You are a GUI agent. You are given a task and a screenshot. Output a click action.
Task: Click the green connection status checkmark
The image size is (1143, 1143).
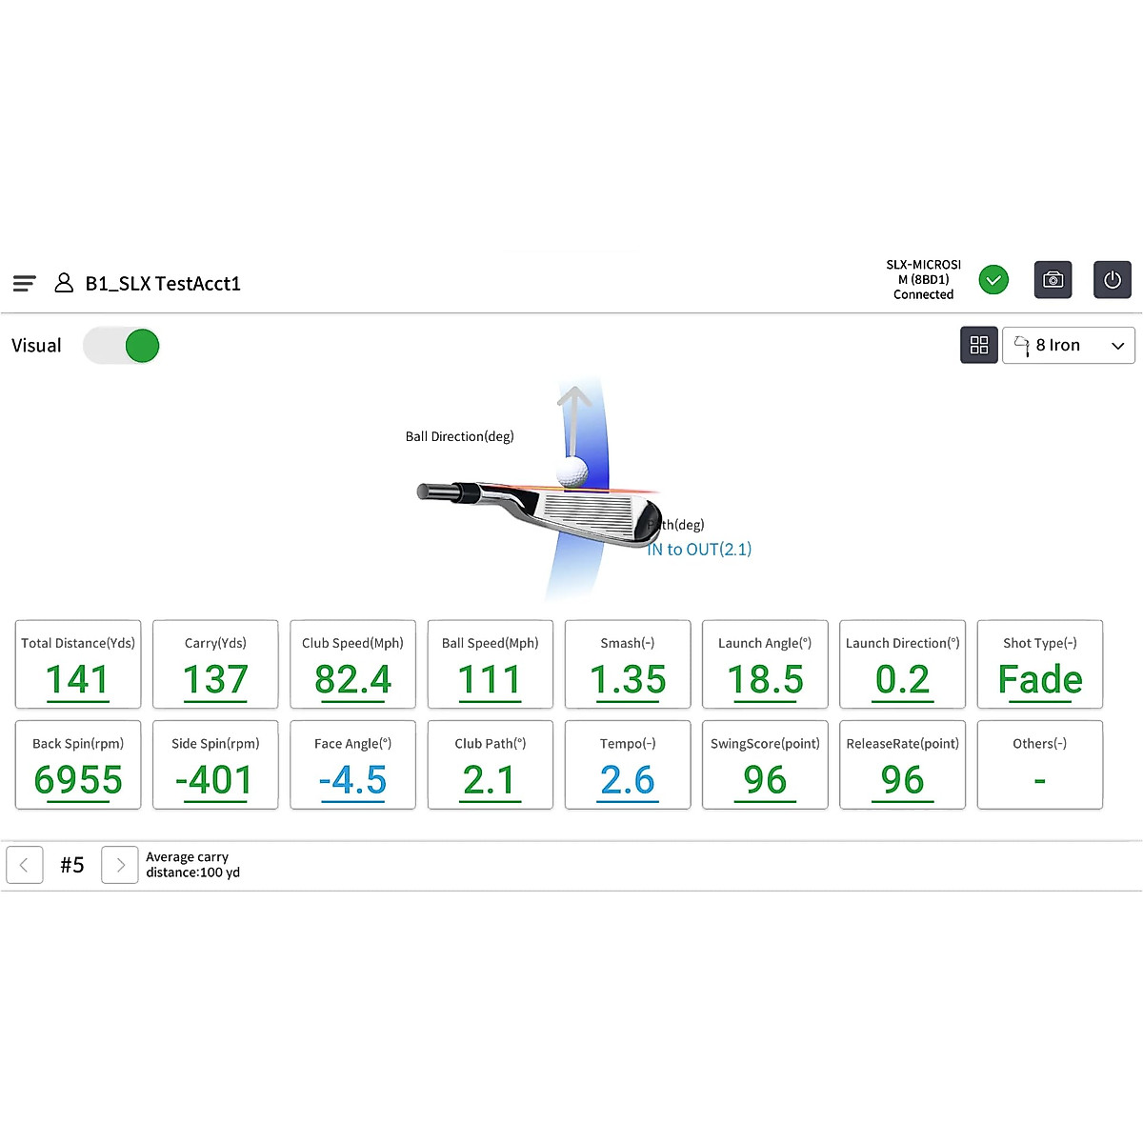(x=993, y=279)
